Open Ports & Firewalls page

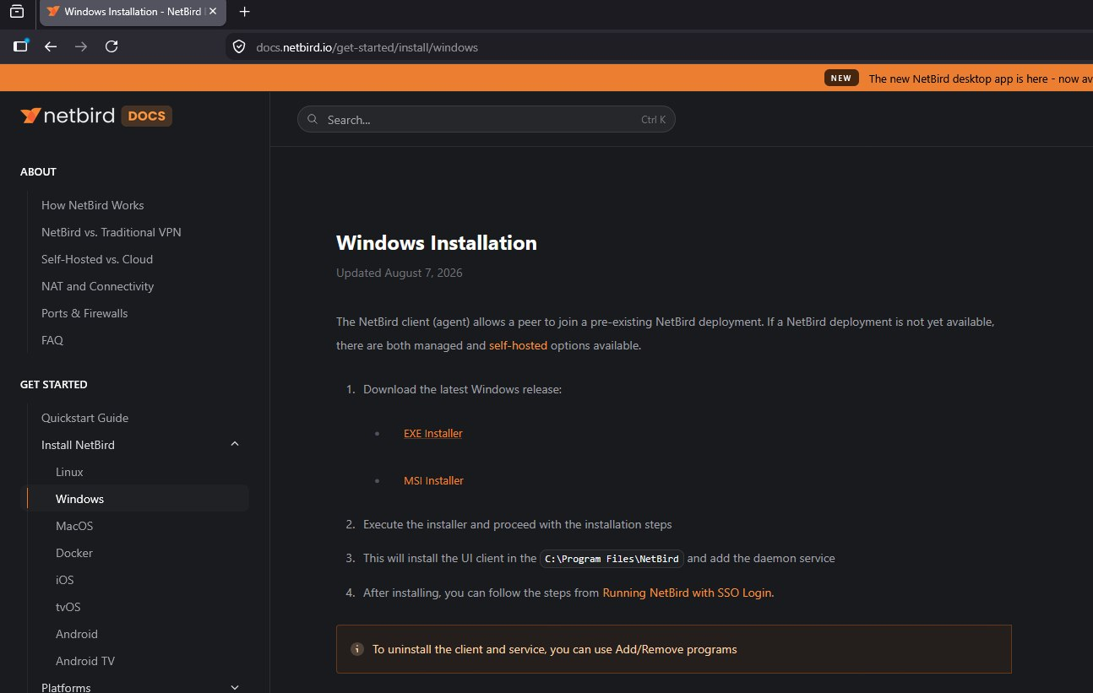point(84,313)
